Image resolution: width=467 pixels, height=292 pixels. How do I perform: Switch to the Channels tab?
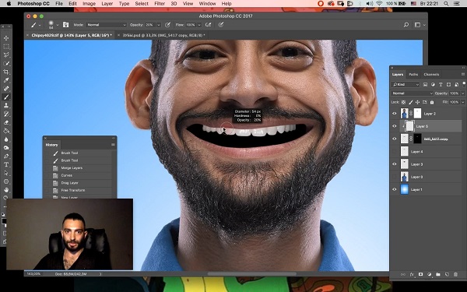click(x=431, y=75)
